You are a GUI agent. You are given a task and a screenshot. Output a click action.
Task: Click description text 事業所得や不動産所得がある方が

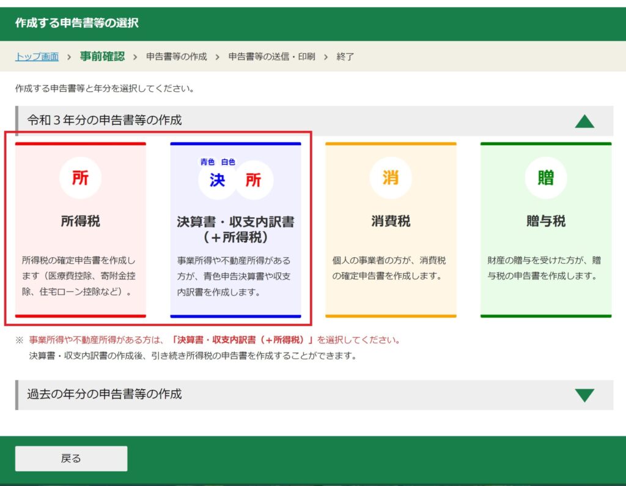234,276
